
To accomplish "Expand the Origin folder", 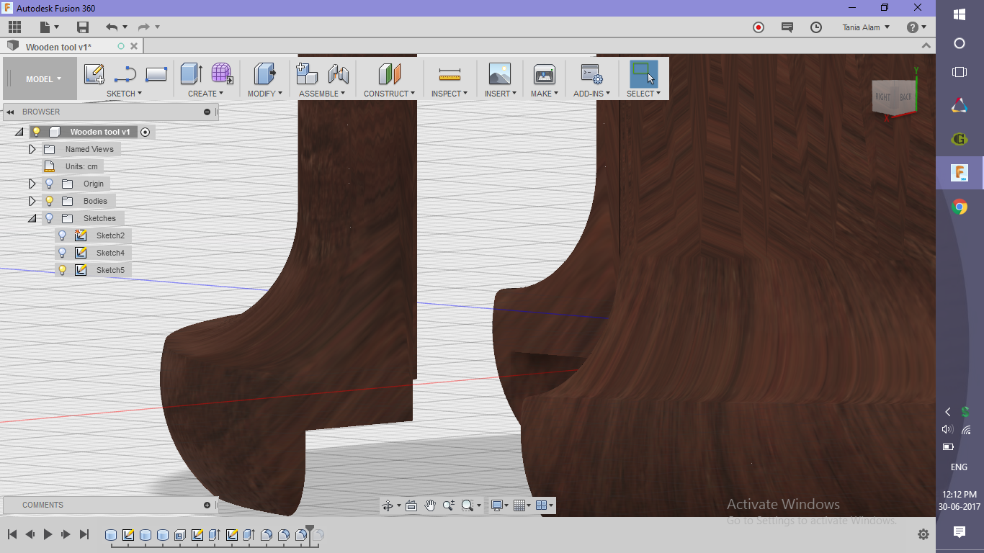I will pyautogui.click(x=32, y=184).
